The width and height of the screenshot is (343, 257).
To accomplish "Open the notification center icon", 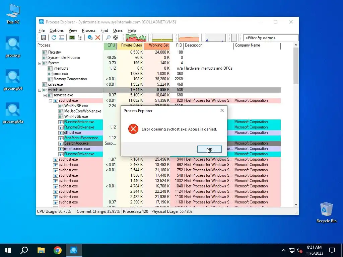I will coord(332,250).
